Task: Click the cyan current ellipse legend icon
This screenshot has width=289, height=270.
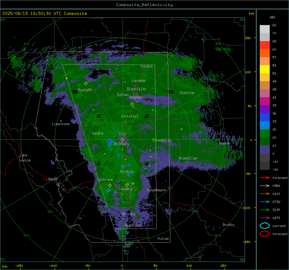Action: [265, 226]
